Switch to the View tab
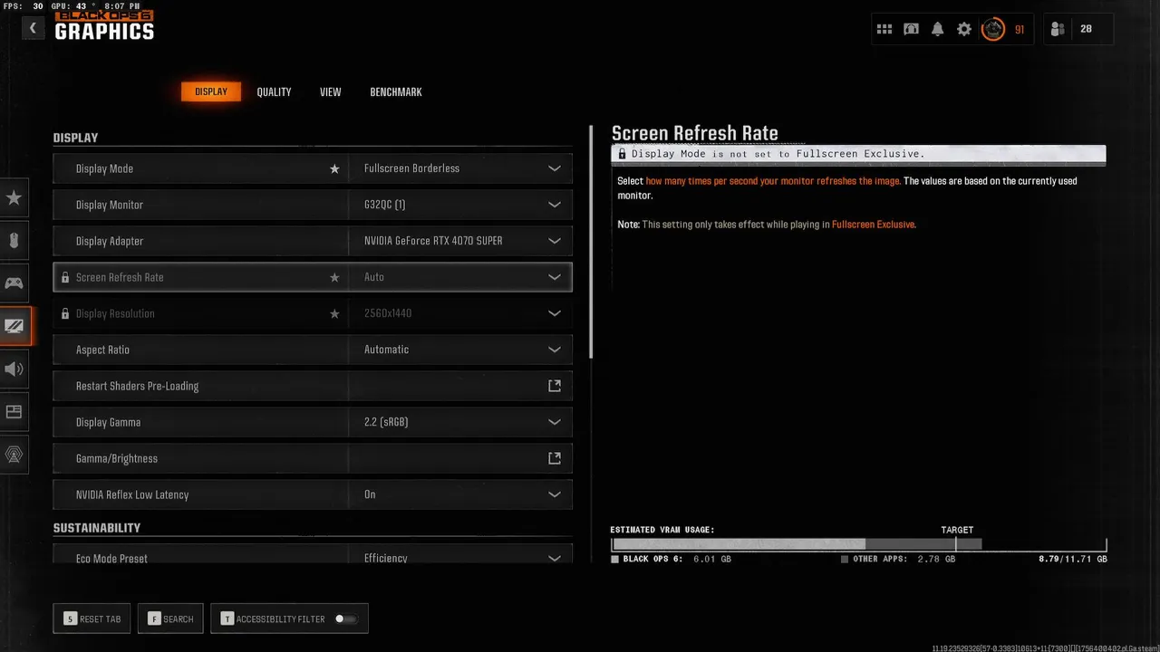Viewport: 1160px width, 652px height. point(330,91)
